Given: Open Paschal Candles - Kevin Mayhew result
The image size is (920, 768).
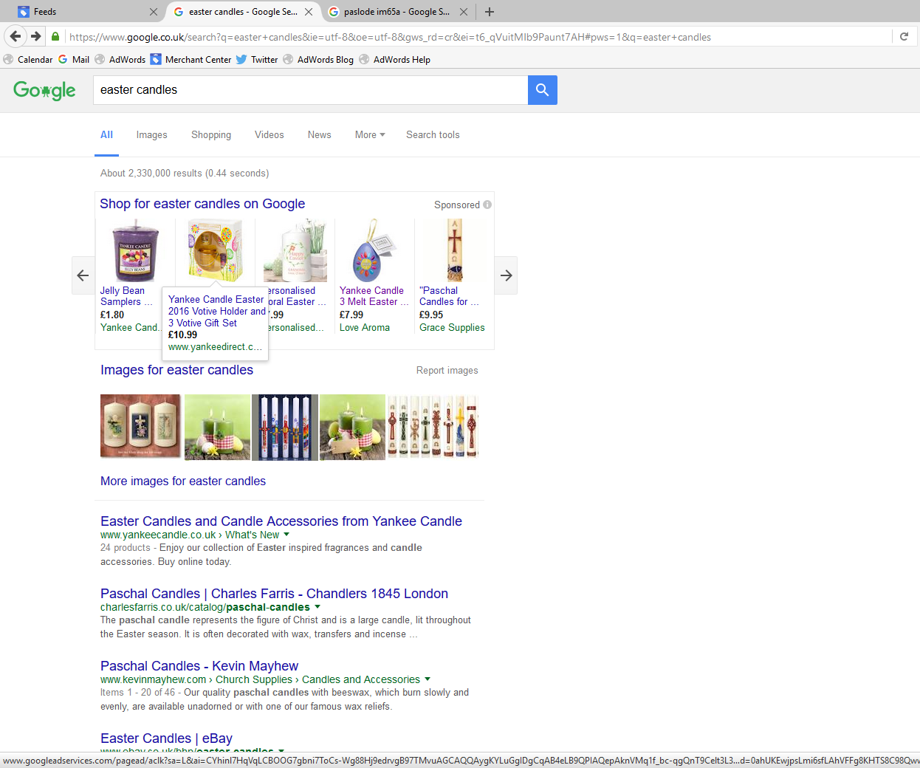Looking at the screenshot, I should coord(199,666).
